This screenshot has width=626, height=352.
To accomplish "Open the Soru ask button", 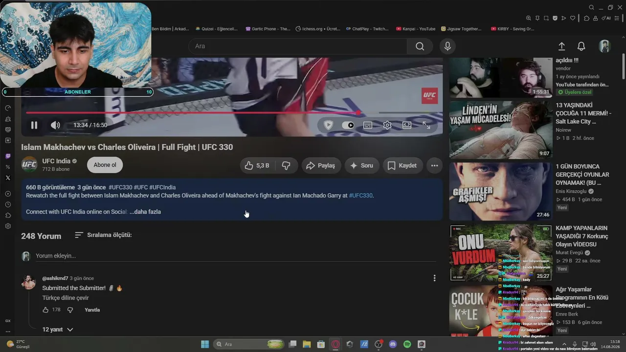I will click(362, 166).
